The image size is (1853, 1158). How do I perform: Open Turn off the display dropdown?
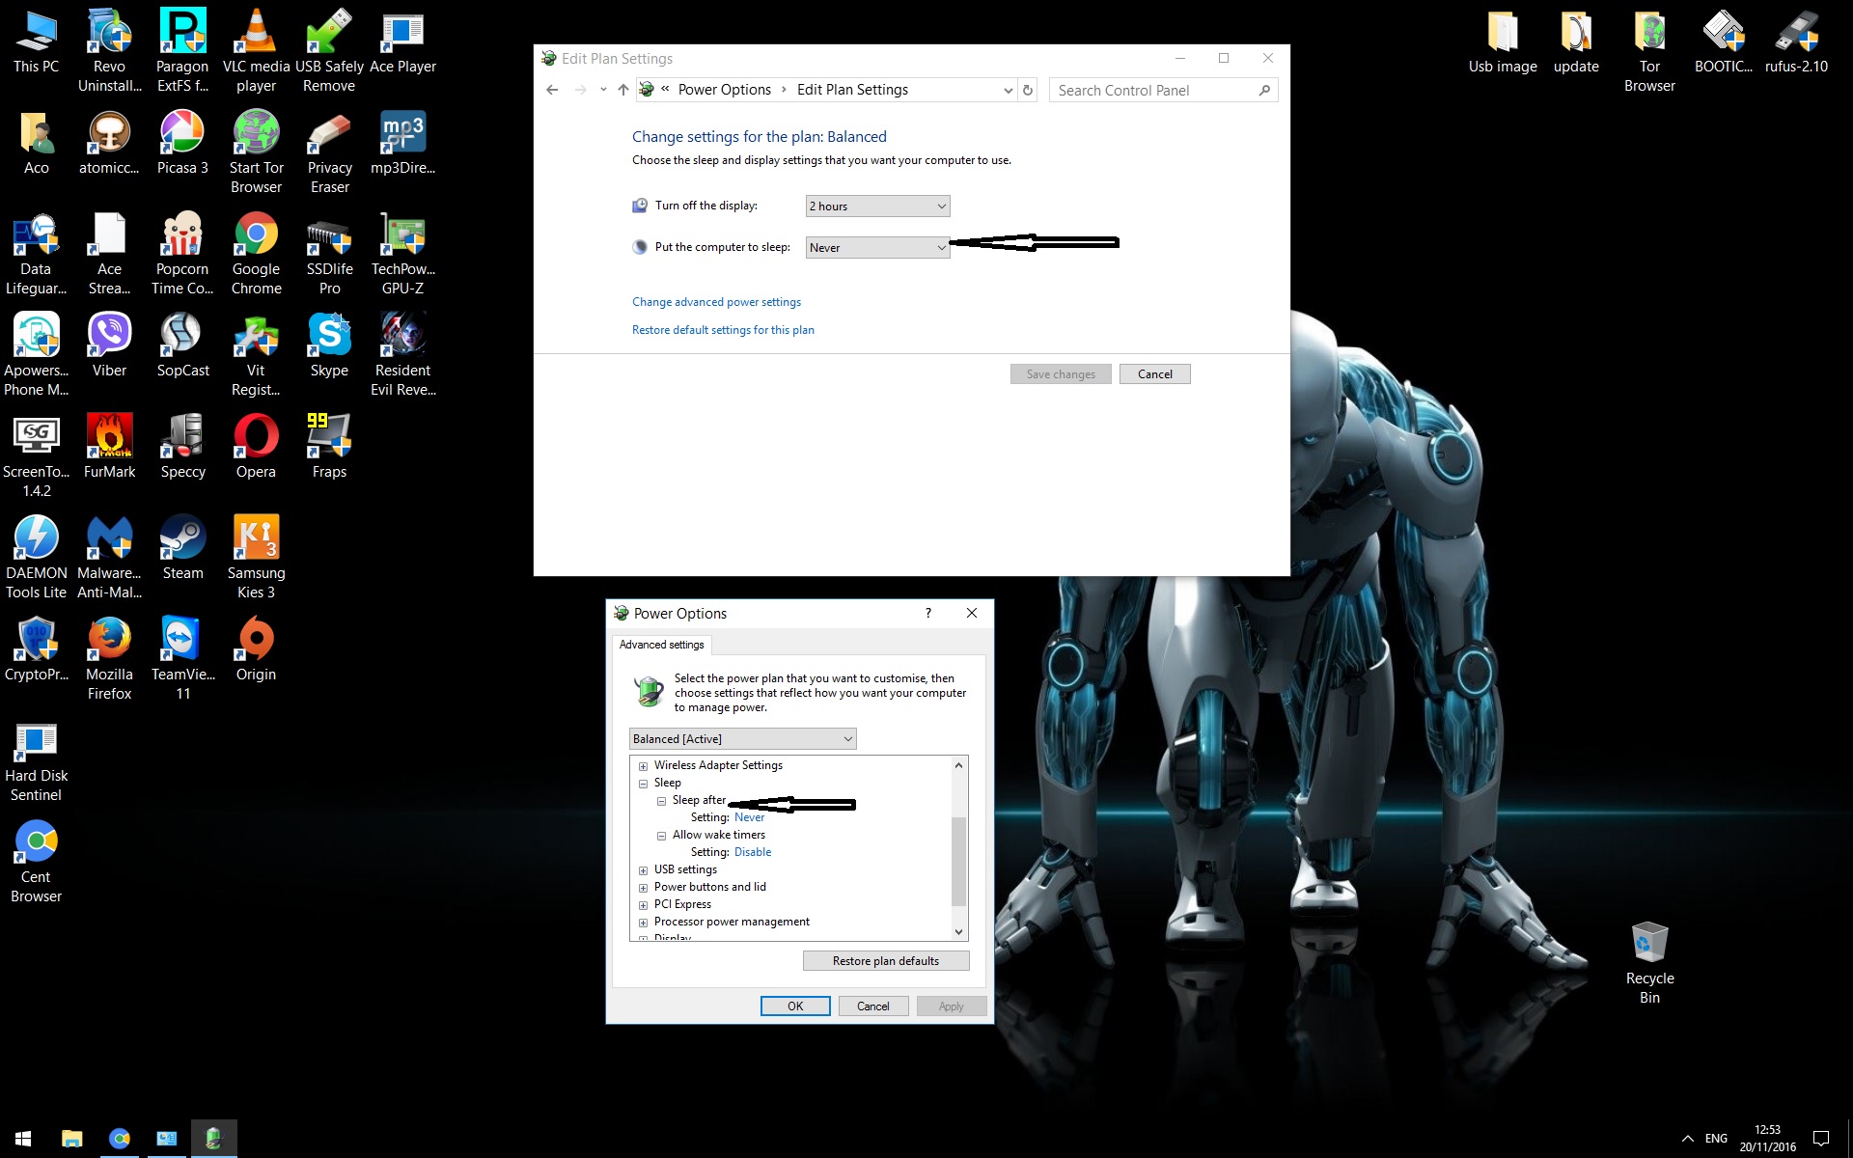click(x=877, y=207)
